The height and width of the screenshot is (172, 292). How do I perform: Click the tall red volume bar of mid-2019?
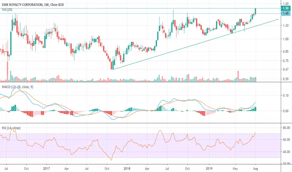coord(238,76)
